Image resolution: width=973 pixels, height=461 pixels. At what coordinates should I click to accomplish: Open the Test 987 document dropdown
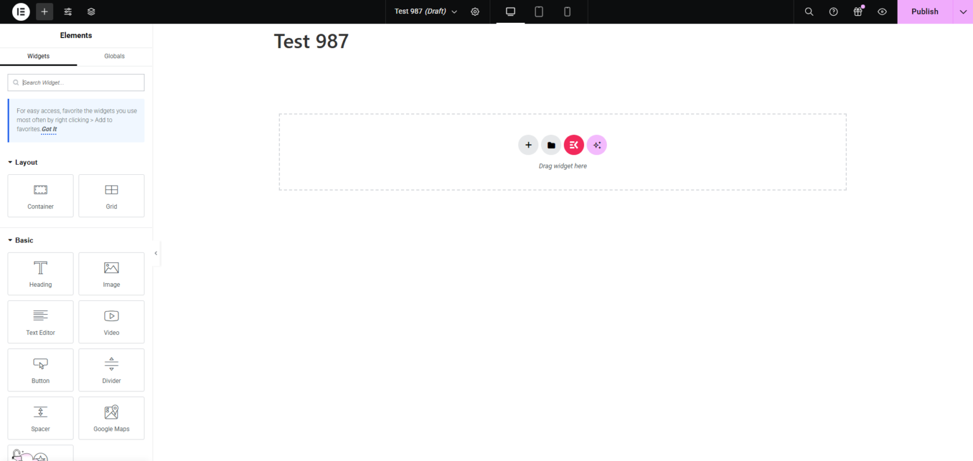point(426,11)
